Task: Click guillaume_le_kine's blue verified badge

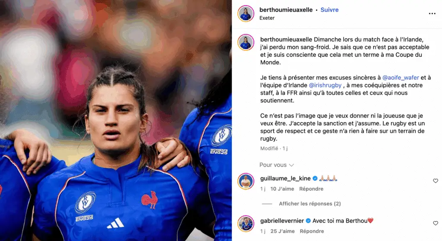Action: pyautogui.click(x=315, y=178)
